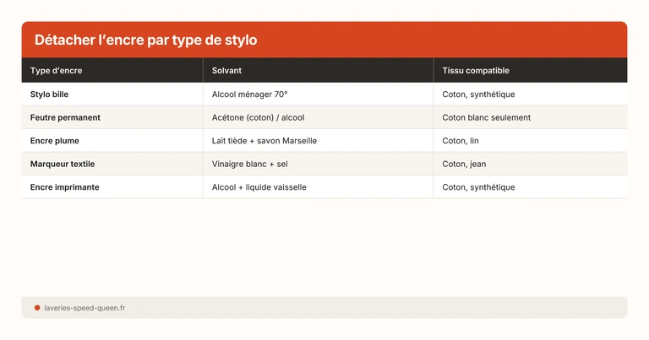Click the "Coton, lin" fabric cell
The image size is (649, 340).
(x=461, y=141)
